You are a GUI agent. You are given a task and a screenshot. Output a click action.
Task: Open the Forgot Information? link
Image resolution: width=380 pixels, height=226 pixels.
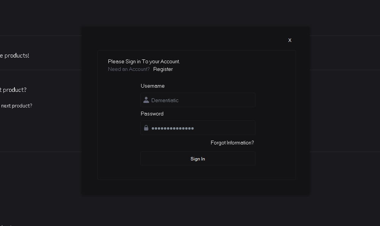pyautogui.click(x=232, y=143)
